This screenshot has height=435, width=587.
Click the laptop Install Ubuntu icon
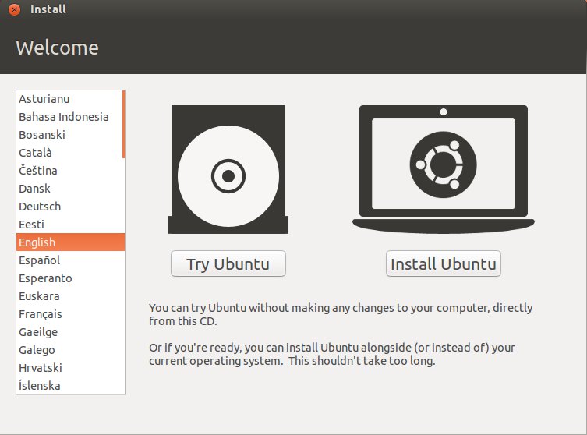coord(444,169)
